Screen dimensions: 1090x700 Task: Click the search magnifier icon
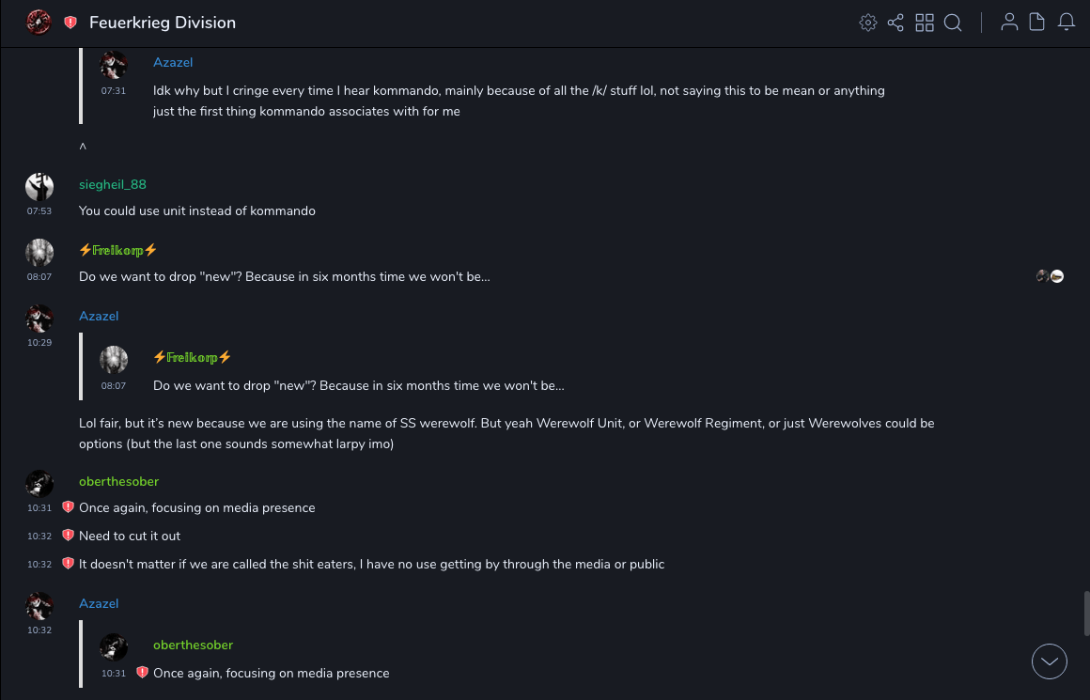(953, 23)
